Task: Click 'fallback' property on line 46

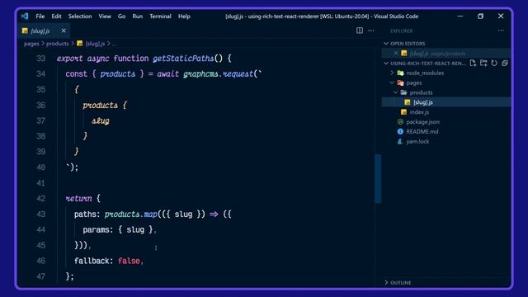Action: pyautogui.click(x=92, y=261)
